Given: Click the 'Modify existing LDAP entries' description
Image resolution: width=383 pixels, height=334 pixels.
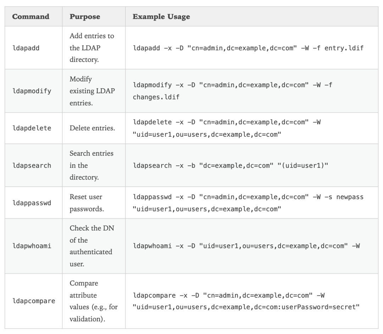Looking at the screenshot, I should click(92, 91).
